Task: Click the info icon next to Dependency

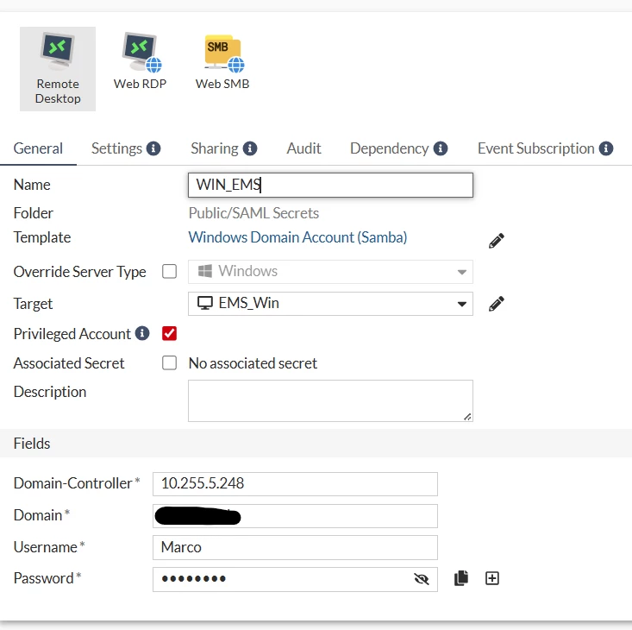Action: click(x=441, y=148)
